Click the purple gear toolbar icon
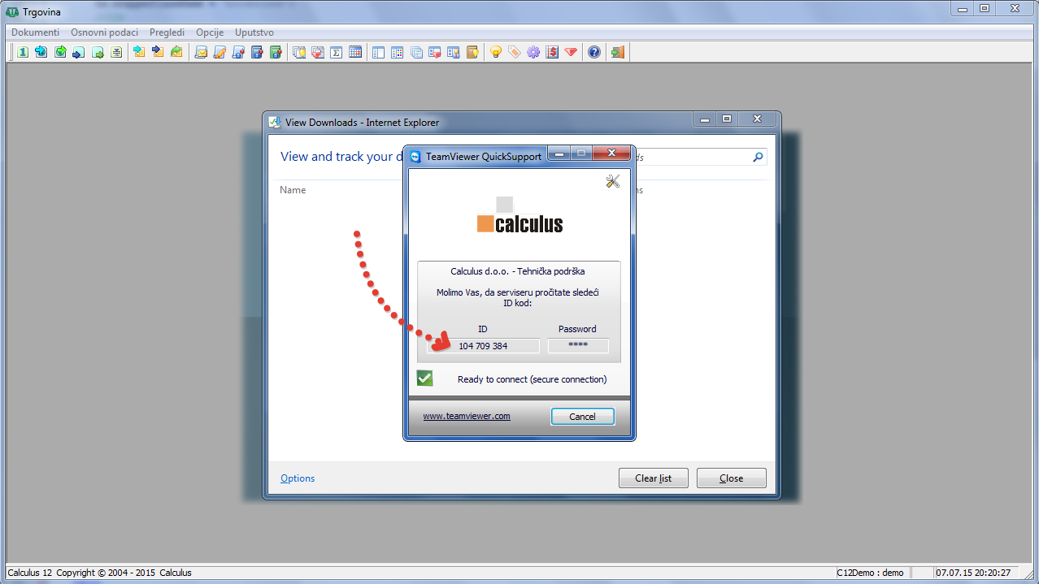The image size is (1039, 584). (x=533, y=53)
